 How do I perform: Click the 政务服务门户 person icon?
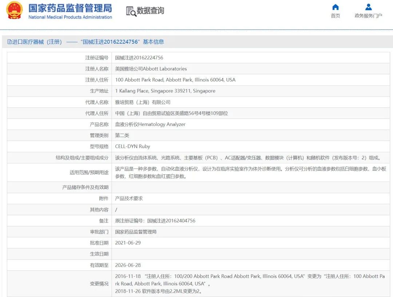[368, 7]
